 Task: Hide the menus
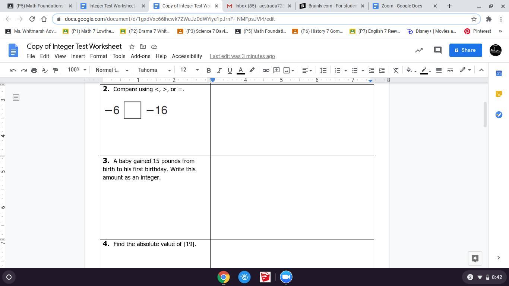pos(481,70)
